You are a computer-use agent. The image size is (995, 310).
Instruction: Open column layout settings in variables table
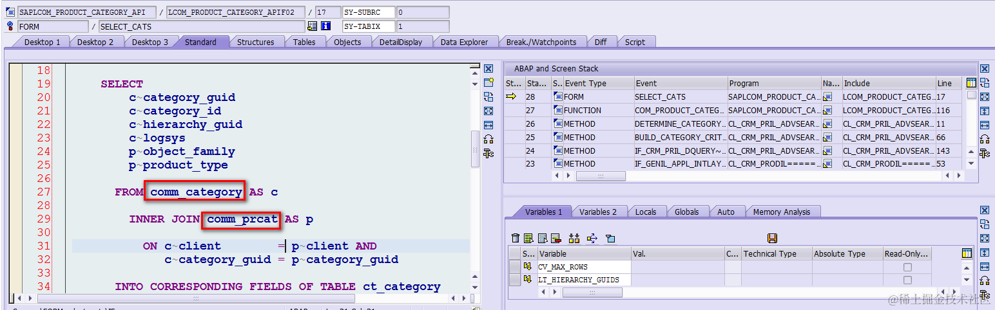click(x=967, y=253)
